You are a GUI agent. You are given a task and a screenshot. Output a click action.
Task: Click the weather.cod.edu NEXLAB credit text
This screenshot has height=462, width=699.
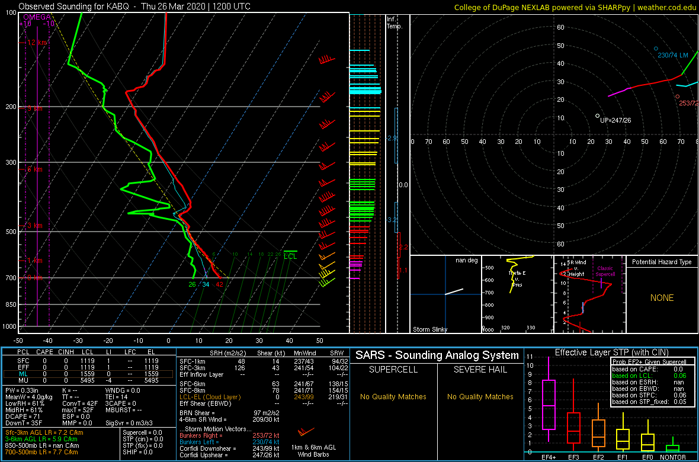point(576,7)
